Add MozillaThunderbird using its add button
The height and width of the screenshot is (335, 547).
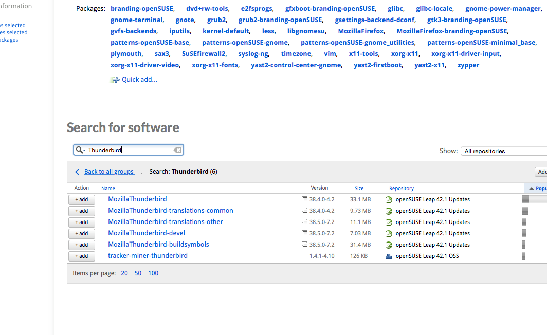[x=82, y=199]
